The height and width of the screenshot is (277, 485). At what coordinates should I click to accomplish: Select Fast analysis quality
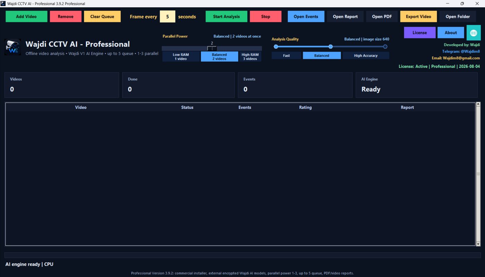point(286,55)
